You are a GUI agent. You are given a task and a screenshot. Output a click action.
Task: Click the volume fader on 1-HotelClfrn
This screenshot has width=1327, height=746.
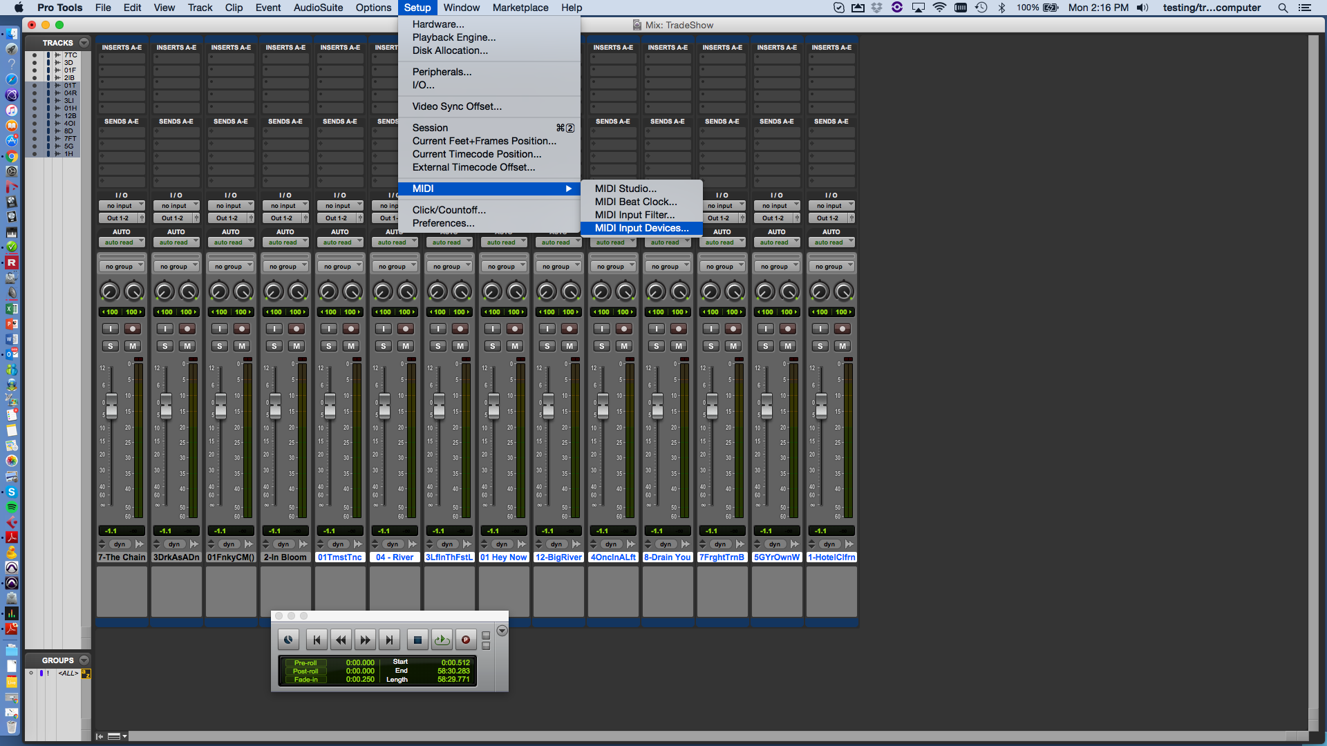[821, 408]
